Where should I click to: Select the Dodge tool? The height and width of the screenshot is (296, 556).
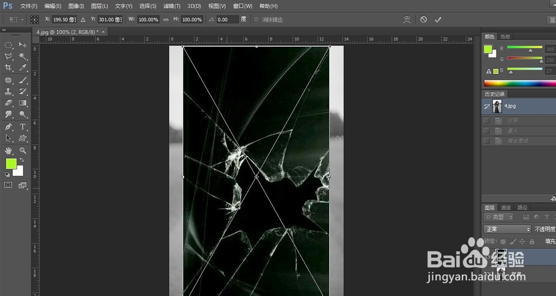(23, 114)
